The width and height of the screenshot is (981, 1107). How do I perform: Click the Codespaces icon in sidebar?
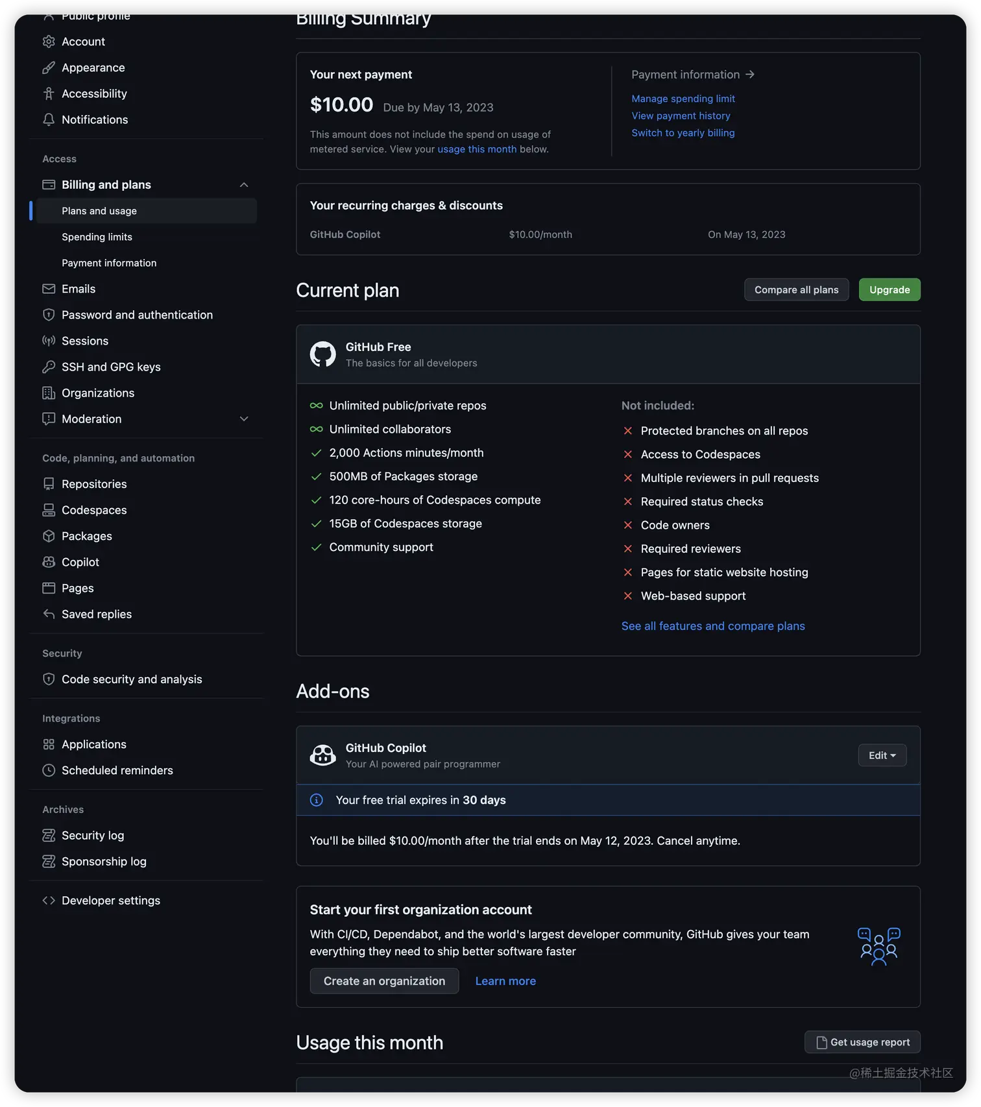click(49, 510)
